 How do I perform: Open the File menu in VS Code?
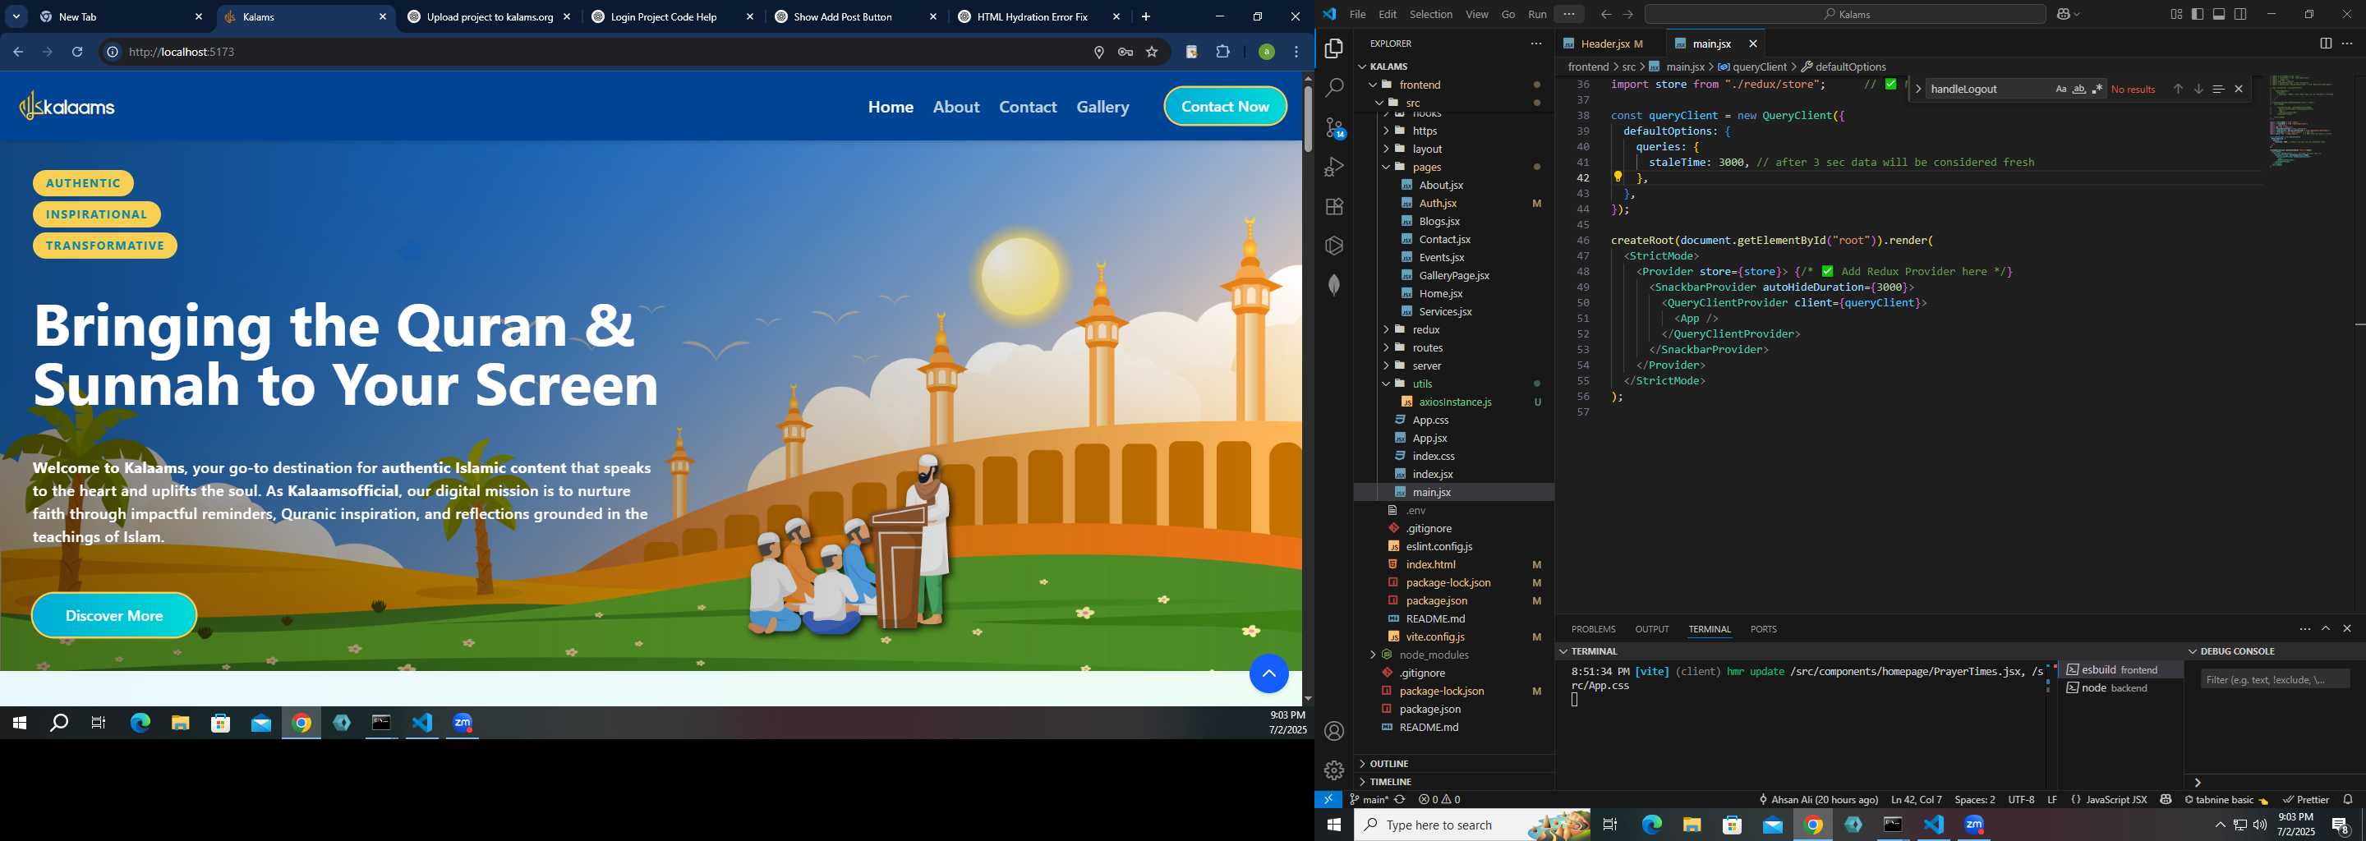[x=1356, y=15]
